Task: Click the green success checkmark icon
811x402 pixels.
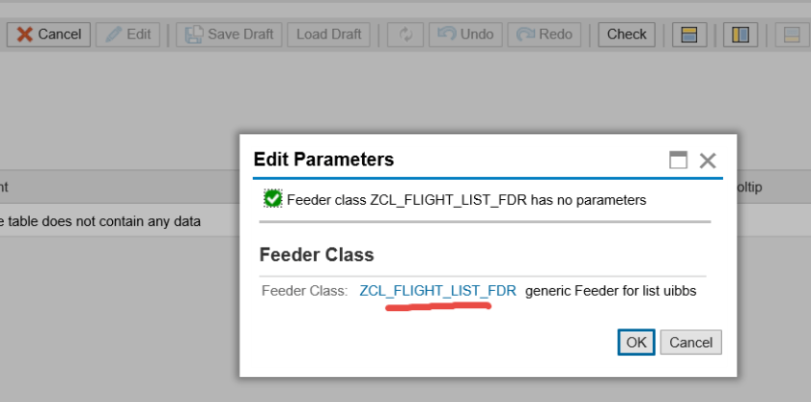Action: tap(273, 199)
